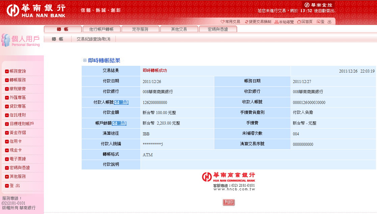Image resolution: width=377 pixels, height=214 pixels.
Task: Select the 轉帳 main tab
Action: click(x=63, y=29)
